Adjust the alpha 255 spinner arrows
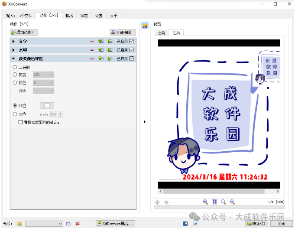 click(x=60, y=114)
